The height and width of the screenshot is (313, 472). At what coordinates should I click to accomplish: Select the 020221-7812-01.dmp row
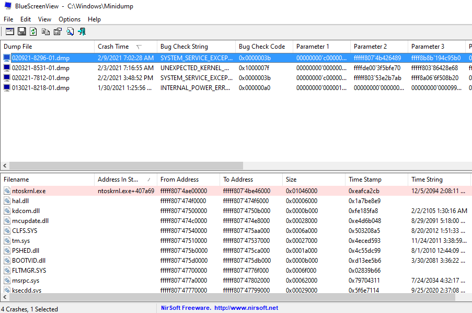pyautogui.click(x=236, y=78)
